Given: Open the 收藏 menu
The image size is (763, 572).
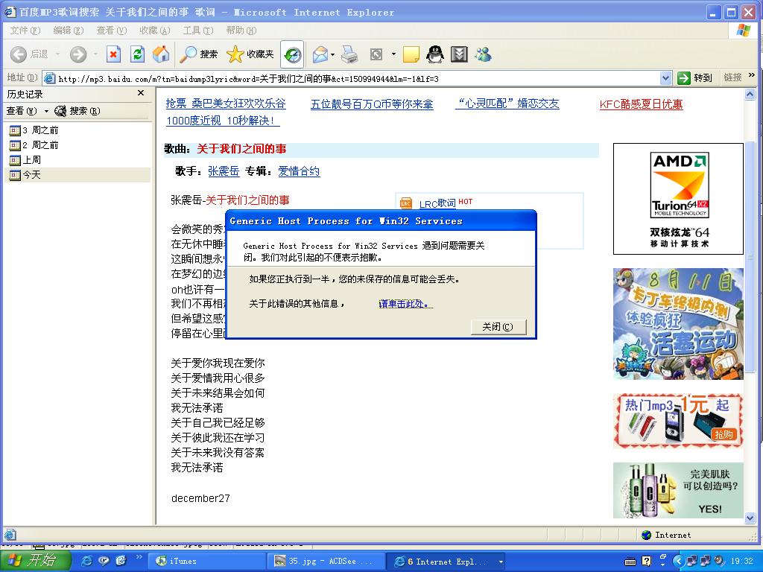Looking at the screenshot, I should tap(155, 30).
